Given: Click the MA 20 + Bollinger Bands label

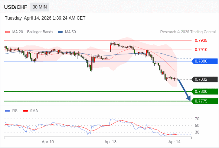Looking at the screenshot, I should [x=33, y=32].
